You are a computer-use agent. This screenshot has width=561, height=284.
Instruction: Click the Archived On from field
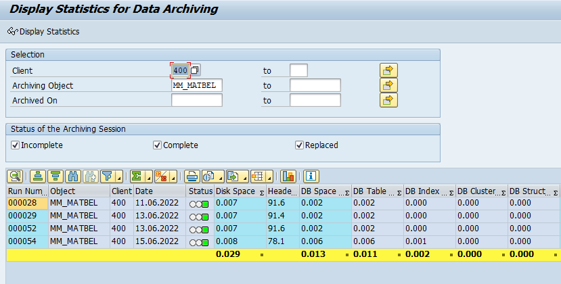[197, 100]
